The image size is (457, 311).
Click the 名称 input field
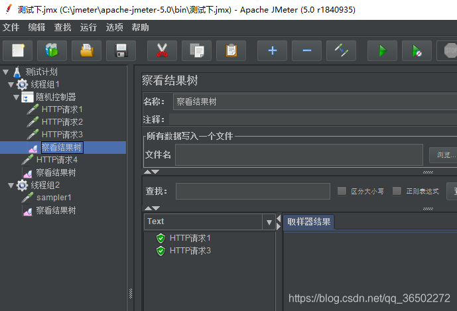tap(315, 101)
